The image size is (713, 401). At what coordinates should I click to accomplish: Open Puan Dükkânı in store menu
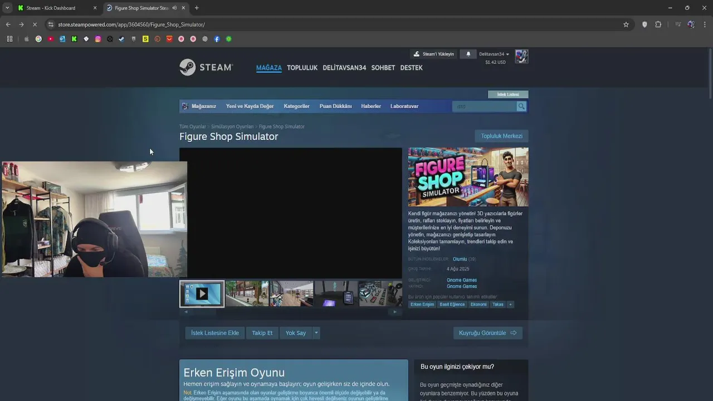[335, 106]
